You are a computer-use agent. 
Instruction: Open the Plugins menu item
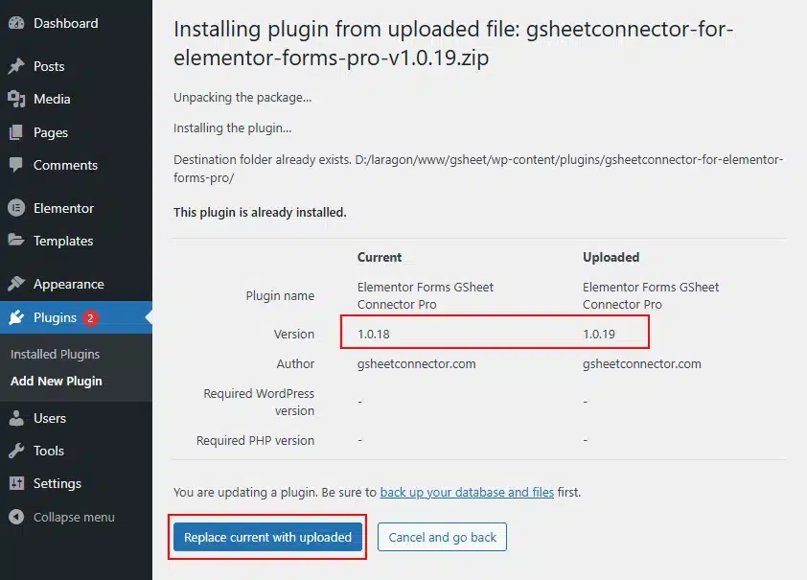click(x=55, y=317)
